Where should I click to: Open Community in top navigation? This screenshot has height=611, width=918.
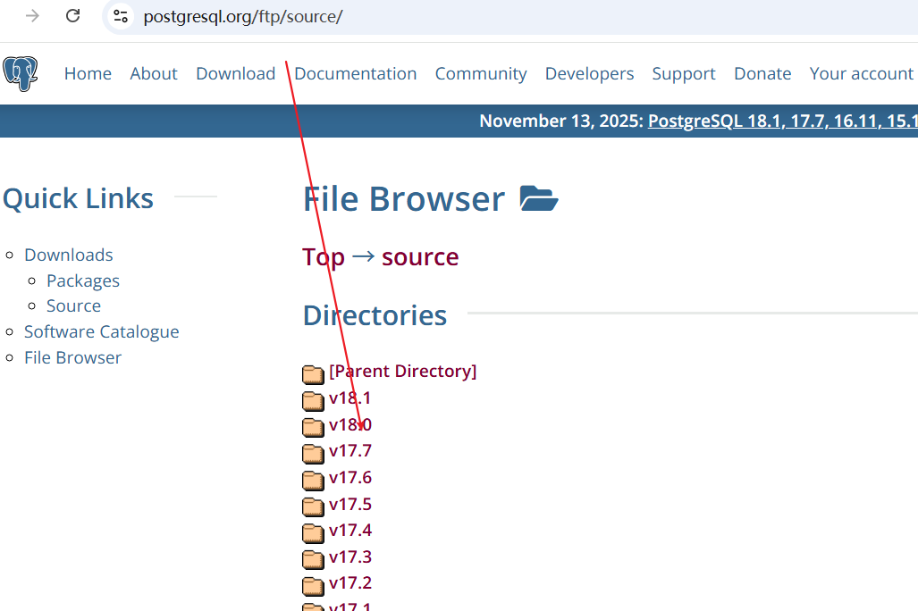tap(481, 74)
